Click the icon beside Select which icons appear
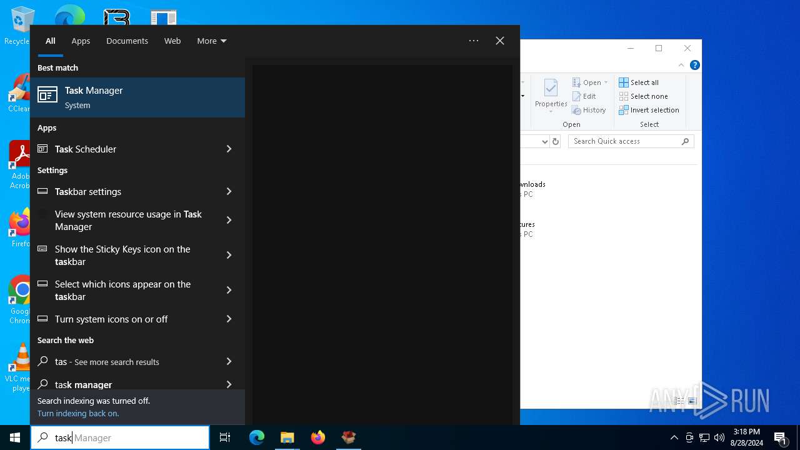 point(42,283)
